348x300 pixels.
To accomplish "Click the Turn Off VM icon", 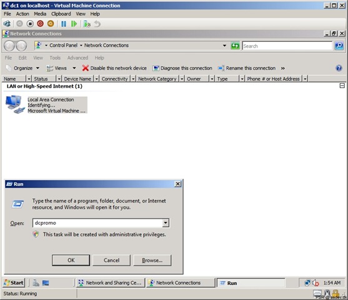I will click(30, 24).
